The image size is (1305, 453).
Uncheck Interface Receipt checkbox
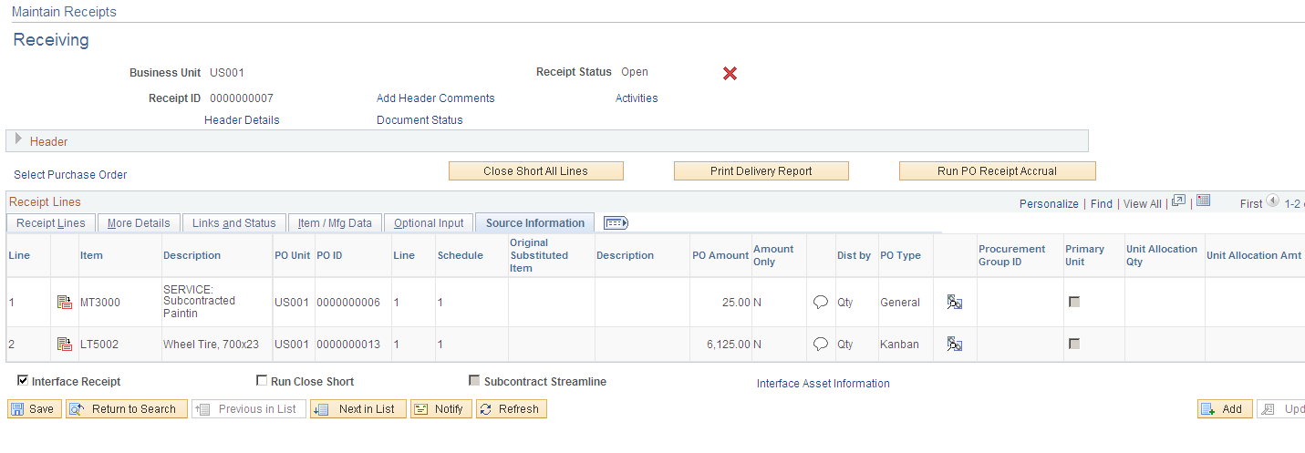[x=23, y=381]
